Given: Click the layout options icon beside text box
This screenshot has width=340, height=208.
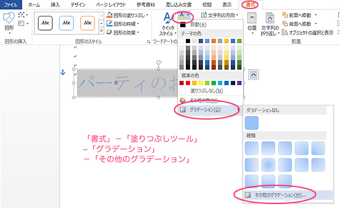Looking at the screenshot, I should click(x=253, y=75).
